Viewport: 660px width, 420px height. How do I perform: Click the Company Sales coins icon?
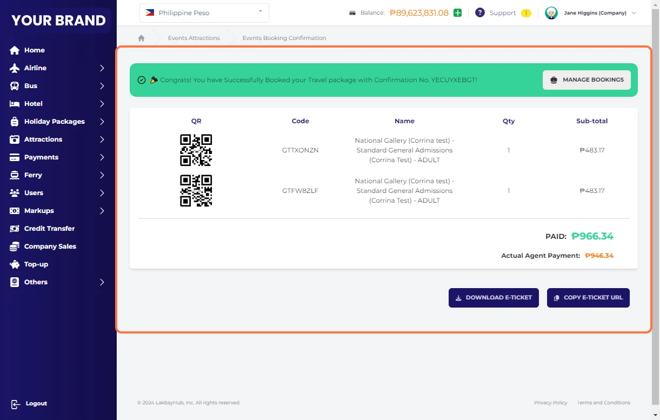(x=15, y=246)
